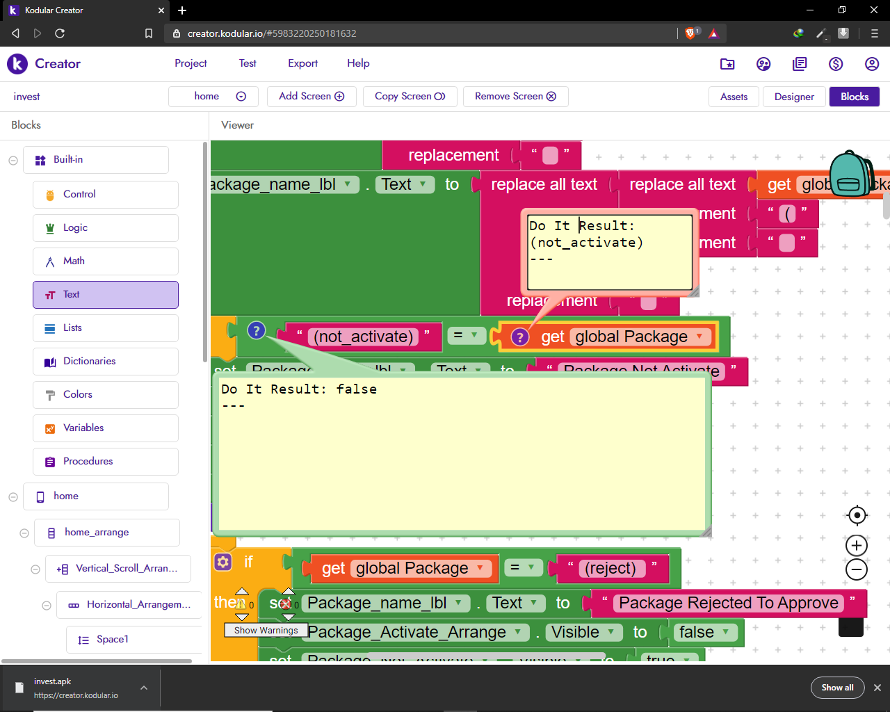Open the theme palette icon in header
The image size is (890, 712).
point(763,64)
